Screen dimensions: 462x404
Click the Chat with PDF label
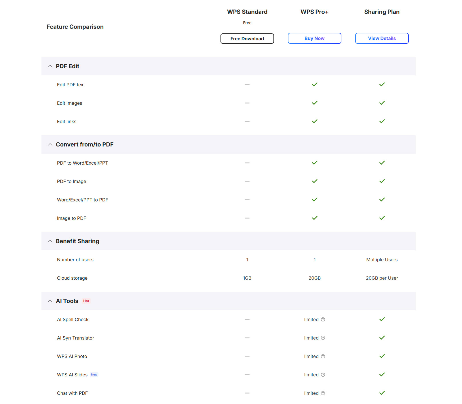tap(72, 393)
